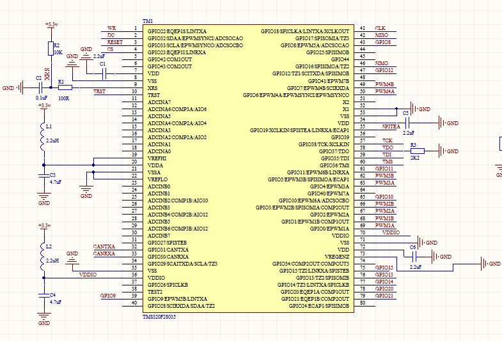Viewport: 502px width, 341px height.
Task: Select the PWM1B net label on pin 68
Action: pos(384,218)
